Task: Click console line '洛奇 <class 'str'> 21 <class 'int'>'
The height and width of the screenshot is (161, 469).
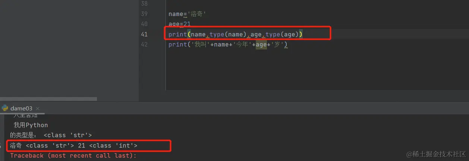Action: pos(73,145)
